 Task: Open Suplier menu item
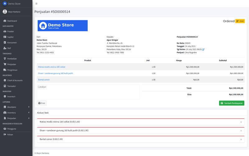[16, 37]
